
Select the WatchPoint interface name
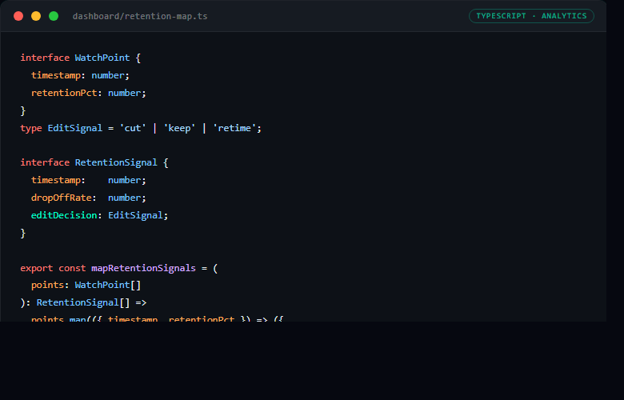[102, 58]
